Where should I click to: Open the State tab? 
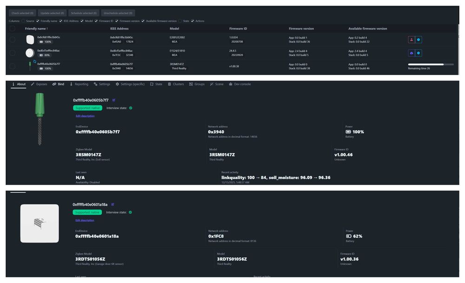(156, 84)
